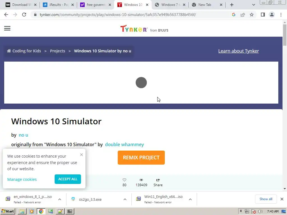
Task: Open Chrome three-dot menu
Action: pyautogui.click(x=281, y=15)
